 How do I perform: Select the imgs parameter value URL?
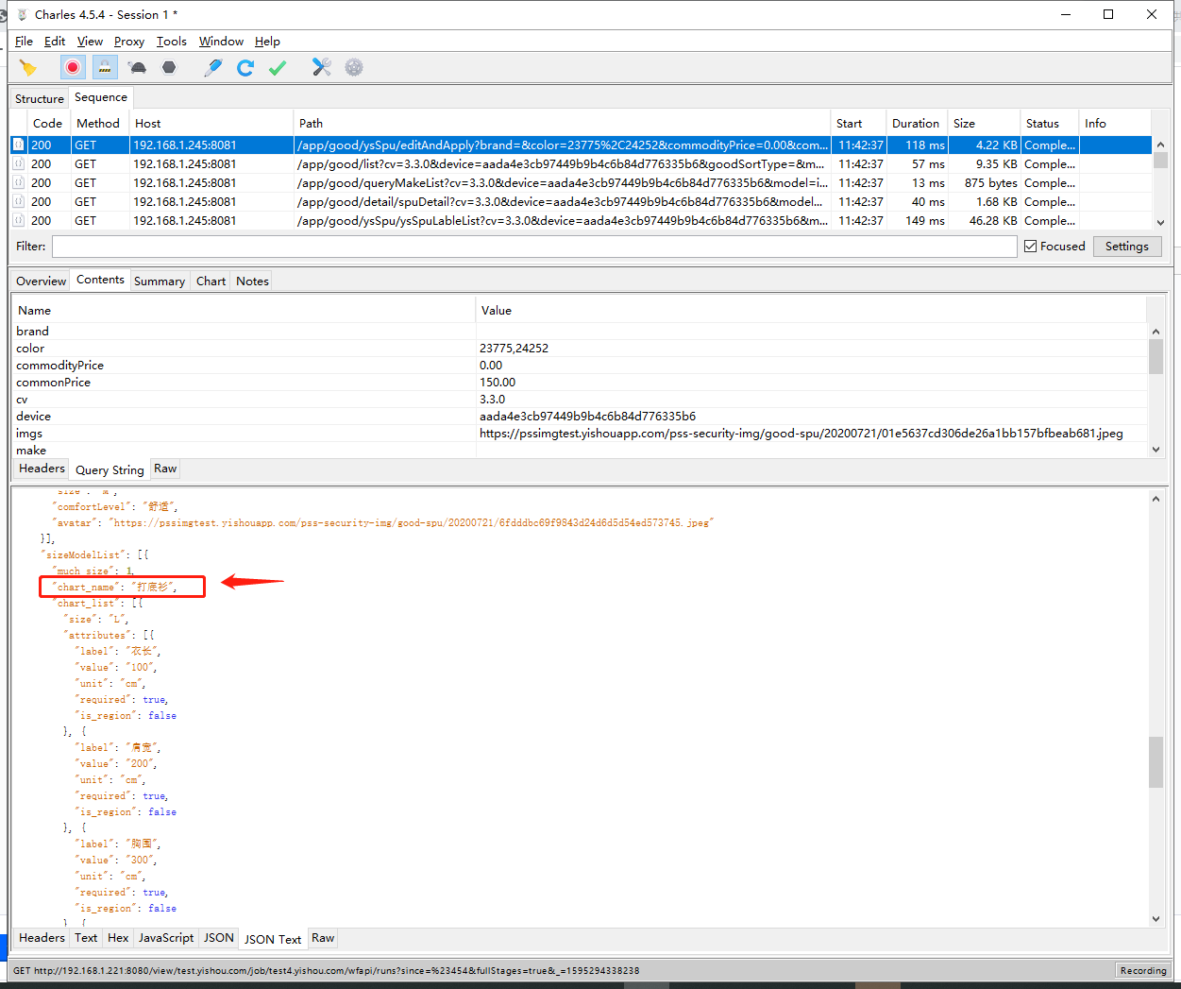tap(801, 434)
